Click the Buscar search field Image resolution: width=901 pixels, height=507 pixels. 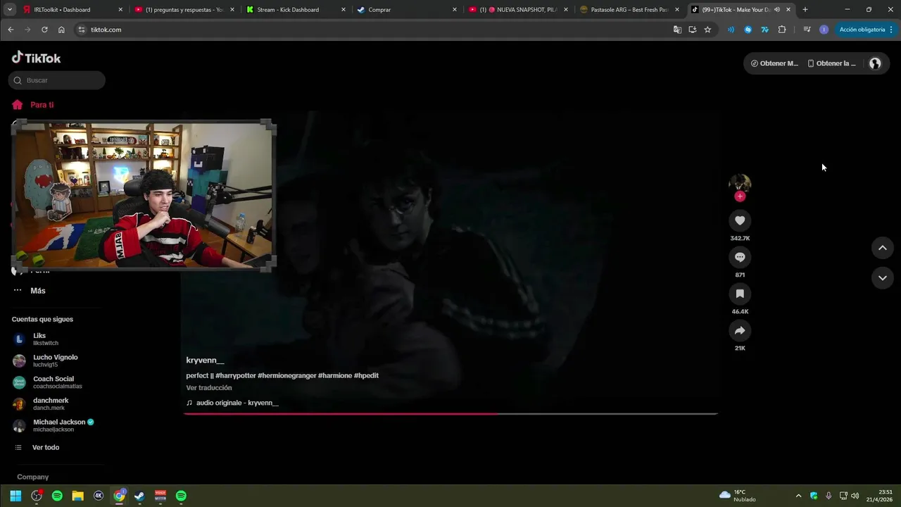(57, 80)
